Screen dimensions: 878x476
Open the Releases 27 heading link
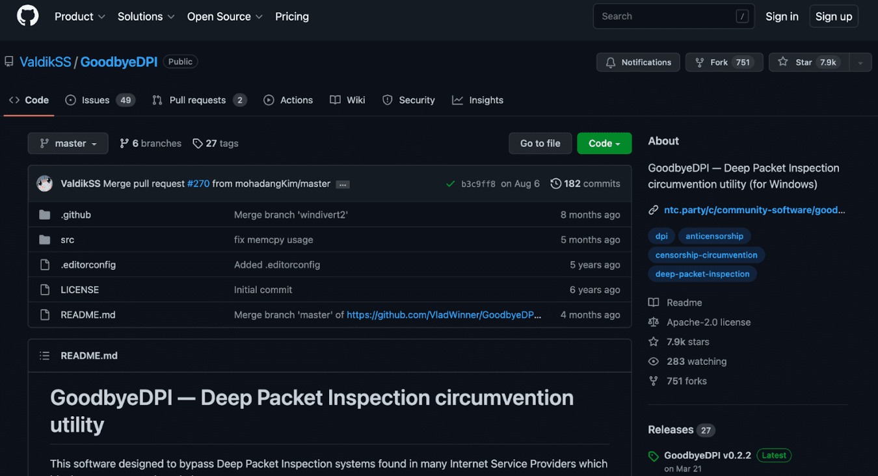tap(681, 430)
